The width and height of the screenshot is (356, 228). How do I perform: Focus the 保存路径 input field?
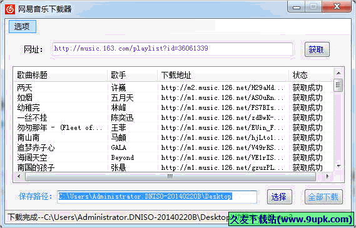157,197
